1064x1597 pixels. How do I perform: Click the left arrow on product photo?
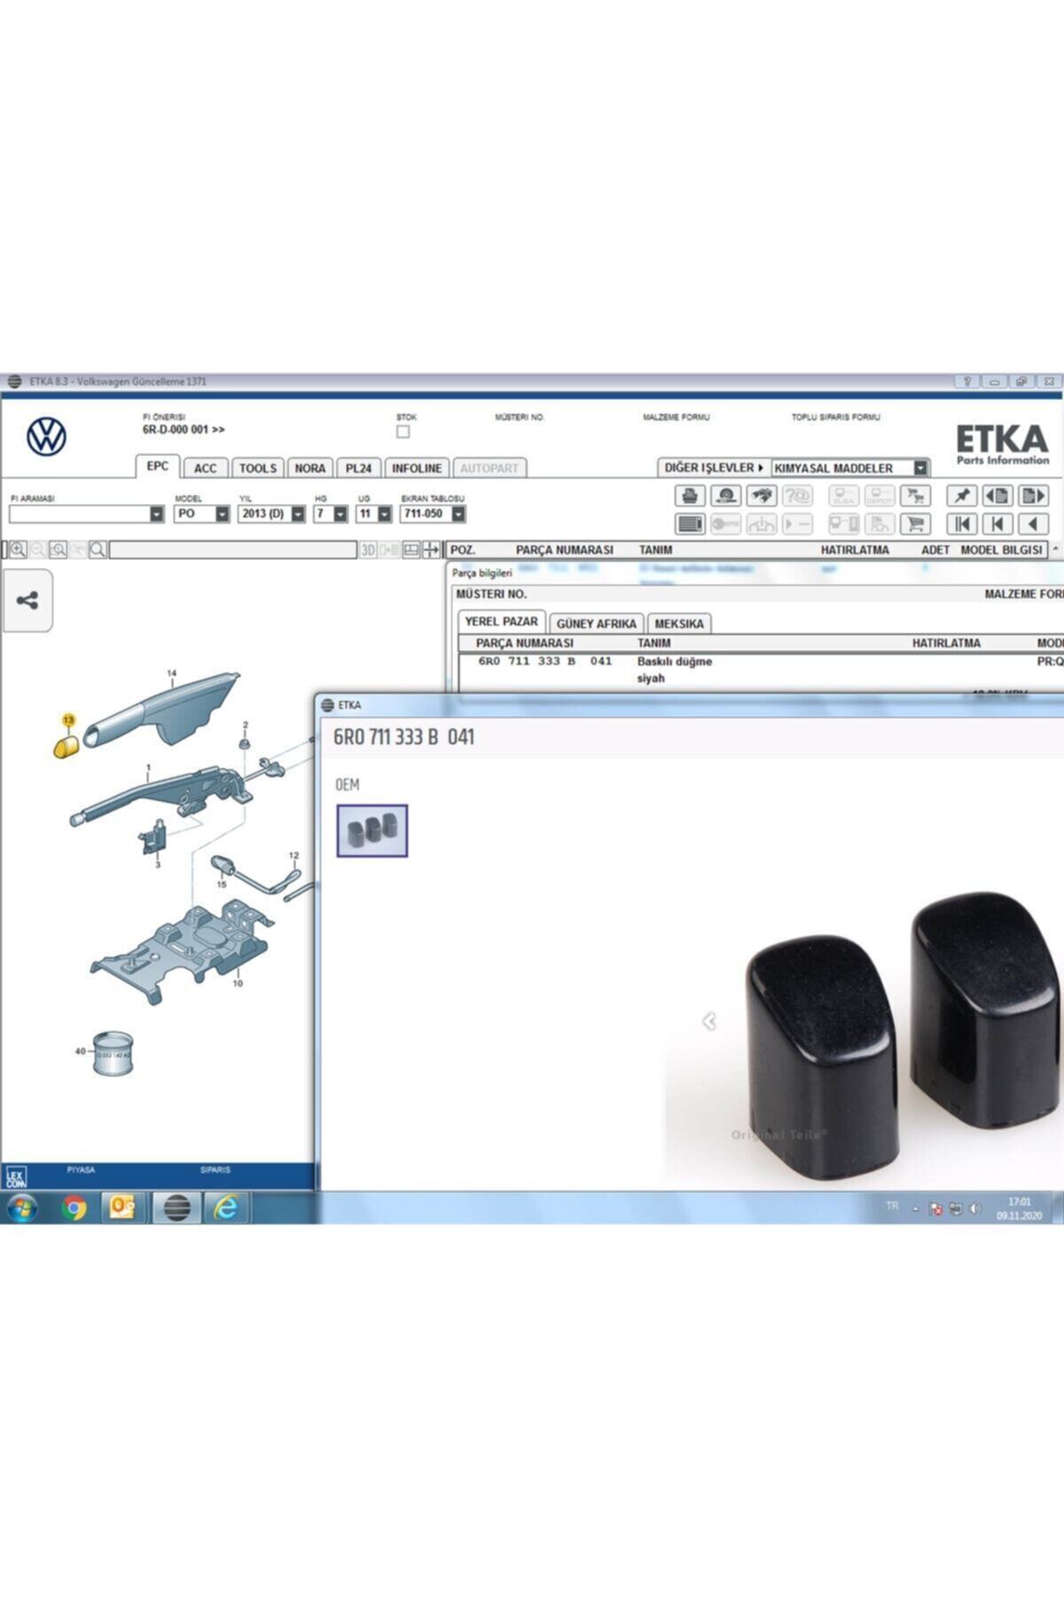(x=709, y=1022)
